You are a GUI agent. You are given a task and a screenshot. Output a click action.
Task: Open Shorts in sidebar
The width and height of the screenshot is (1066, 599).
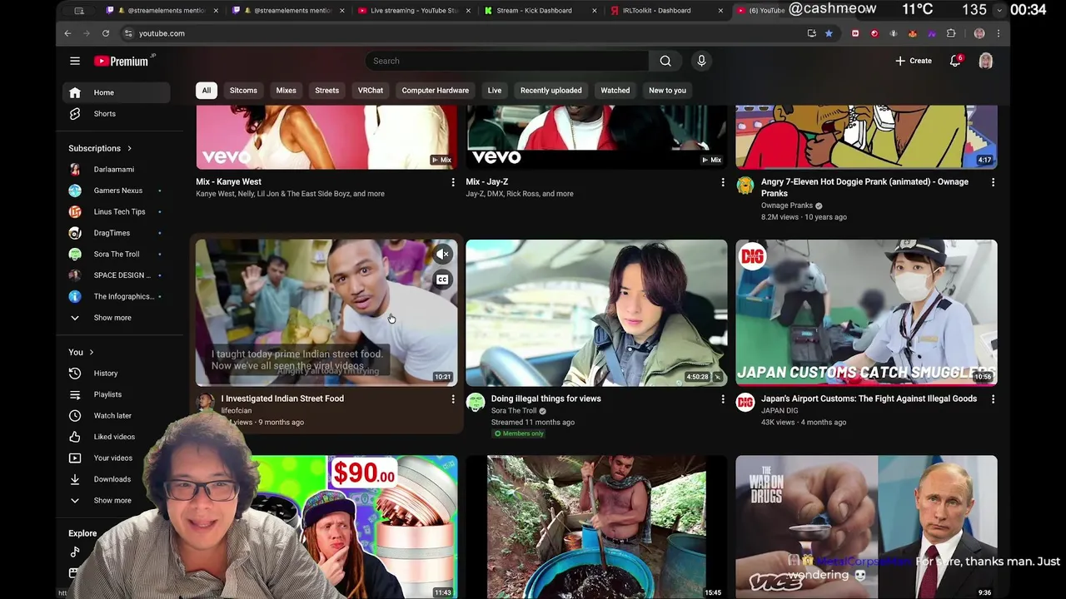[x=117, y=113]
